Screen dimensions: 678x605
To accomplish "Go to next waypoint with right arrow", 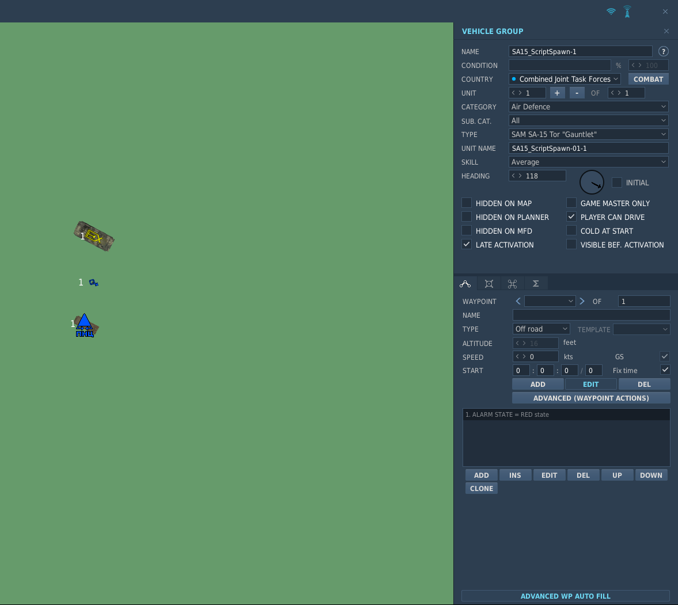I will 582,301.
